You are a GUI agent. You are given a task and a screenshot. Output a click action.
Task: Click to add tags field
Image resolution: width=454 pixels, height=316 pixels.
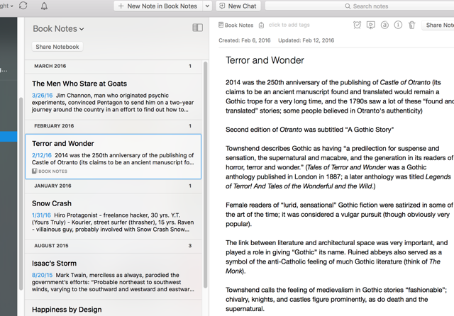(x=289, y=25)
